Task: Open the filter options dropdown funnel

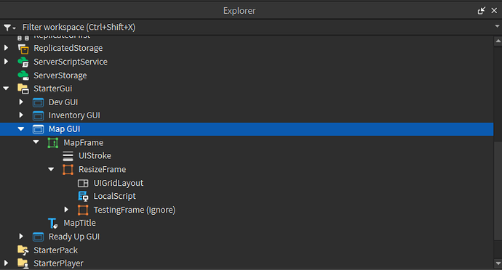Action: pyautogui.click(x=9, y=28)
